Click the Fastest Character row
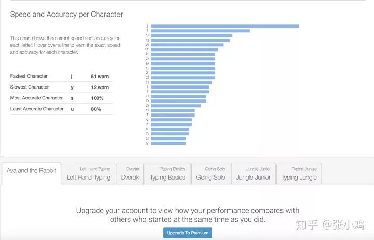Viewport: 374px width, 240px height. coord(61,76)
